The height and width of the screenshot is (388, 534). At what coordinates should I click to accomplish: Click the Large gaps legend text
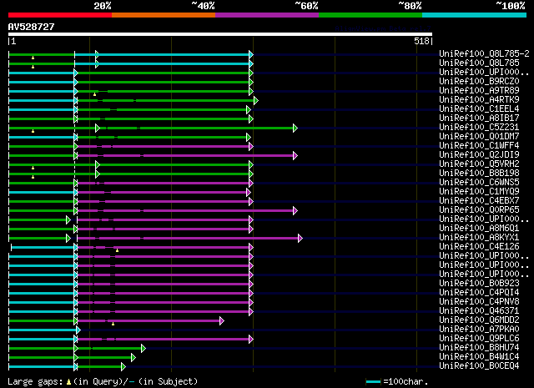pyautogui.click(x=35, y=381)
